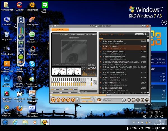The height and width of the screenshot is (131, 168).
Task: Select track 8 with duration 45:34
Action: click(123, 79)
